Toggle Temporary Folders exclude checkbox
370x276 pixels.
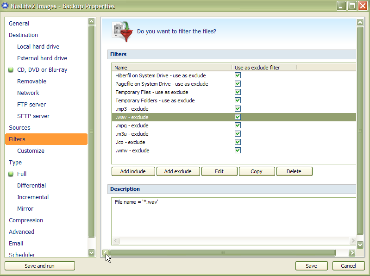[238, 100]
